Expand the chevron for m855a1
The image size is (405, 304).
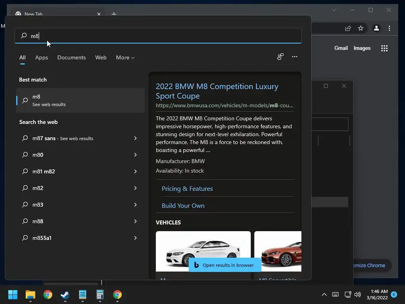135,238
